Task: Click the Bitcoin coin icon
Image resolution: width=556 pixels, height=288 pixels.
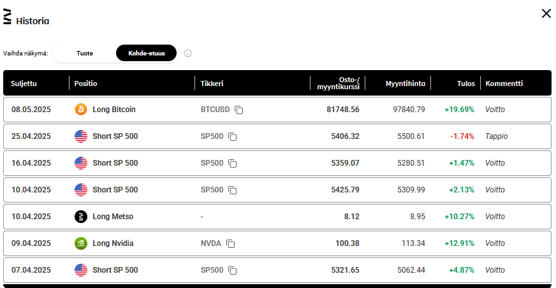Action: point(80,110)
